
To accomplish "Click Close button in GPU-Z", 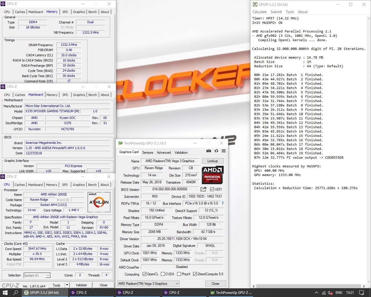I will pyautogui.click(x=215, y=284).
